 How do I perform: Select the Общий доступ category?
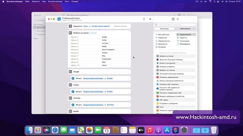click(164, 41)
